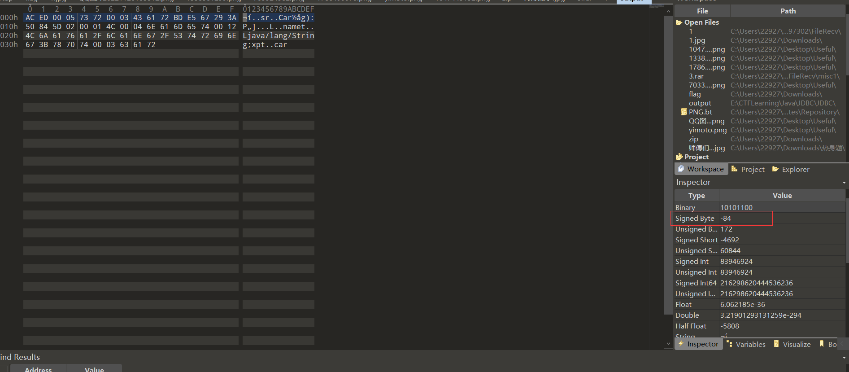Screen dimensions: 849x372
Task: Click hex byte 'ED' in first row
Action: pos(44,18)
